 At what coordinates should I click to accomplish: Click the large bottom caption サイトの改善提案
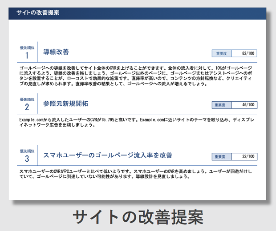point(138,217)
